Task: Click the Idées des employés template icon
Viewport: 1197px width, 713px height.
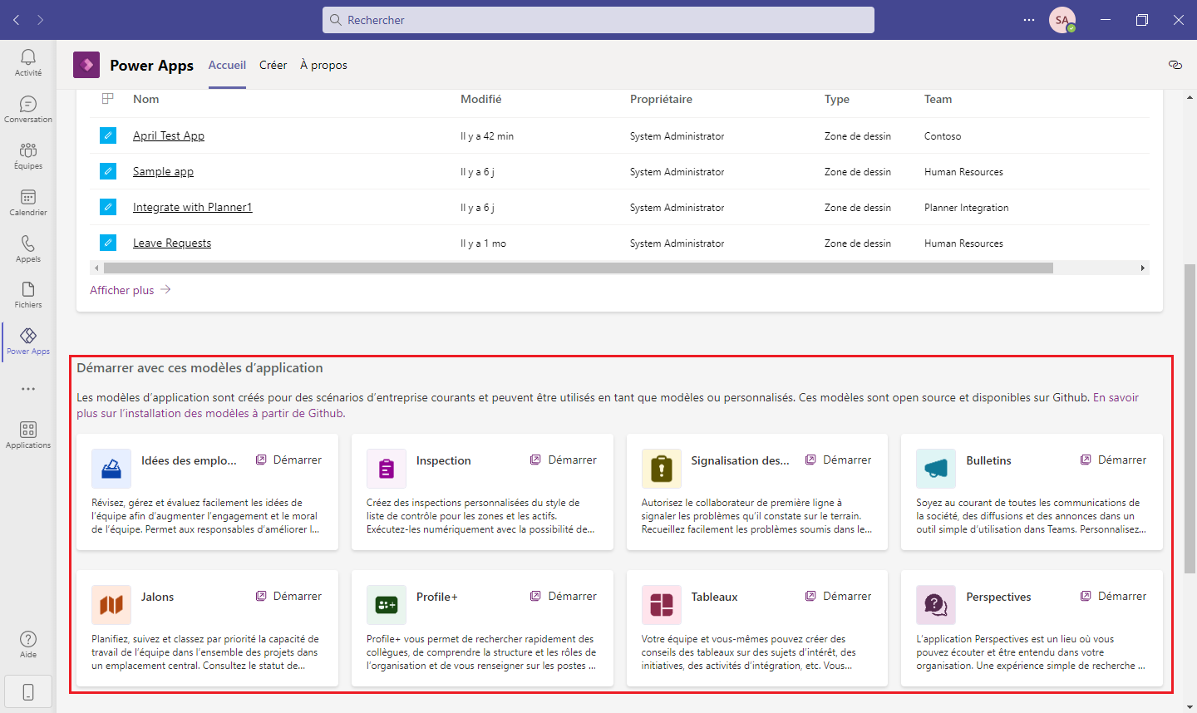Action: click(111, 469)
